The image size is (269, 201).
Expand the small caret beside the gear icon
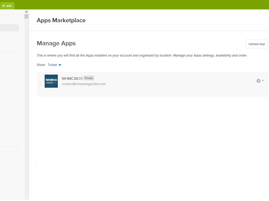(x=263, y=81)
